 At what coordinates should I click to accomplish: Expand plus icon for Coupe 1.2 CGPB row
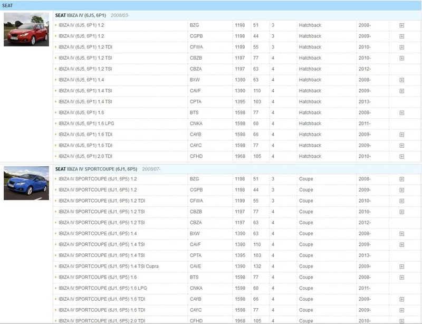click(x=401, y=190)
